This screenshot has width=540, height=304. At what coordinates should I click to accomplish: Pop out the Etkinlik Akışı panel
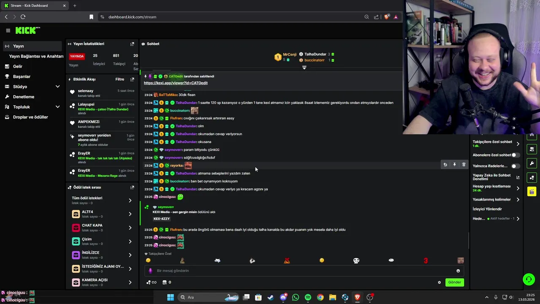132,79
